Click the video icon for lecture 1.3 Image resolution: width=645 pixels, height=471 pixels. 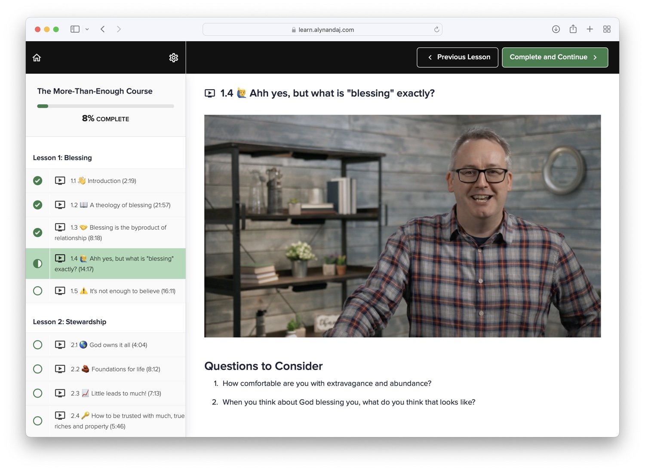(60, 227)
